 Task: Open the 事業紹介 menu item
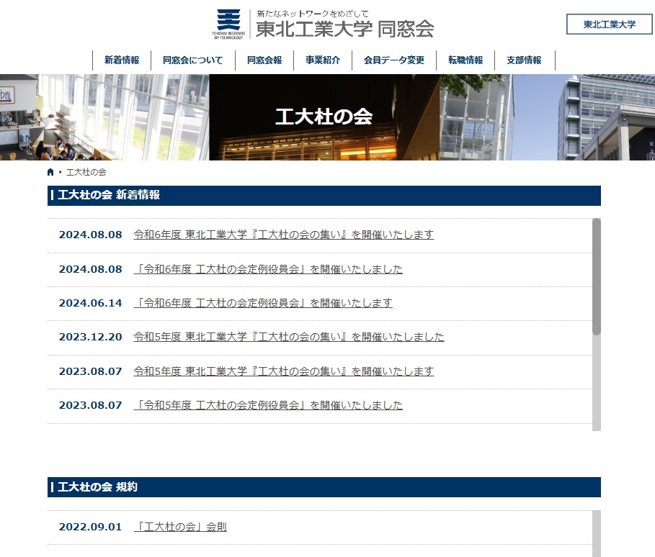click(323, 60)
